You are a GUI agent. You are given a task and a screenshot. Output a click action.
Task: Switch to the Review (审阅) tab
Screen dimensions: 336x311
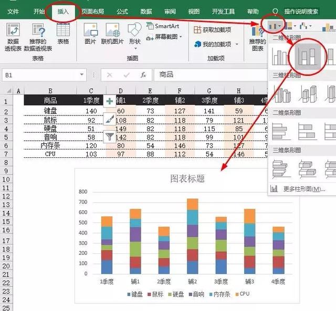click(170, 12)
